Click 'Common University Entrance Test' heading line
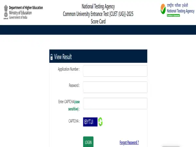The height and width of the screenshot is (147, 196). point(98,14)
